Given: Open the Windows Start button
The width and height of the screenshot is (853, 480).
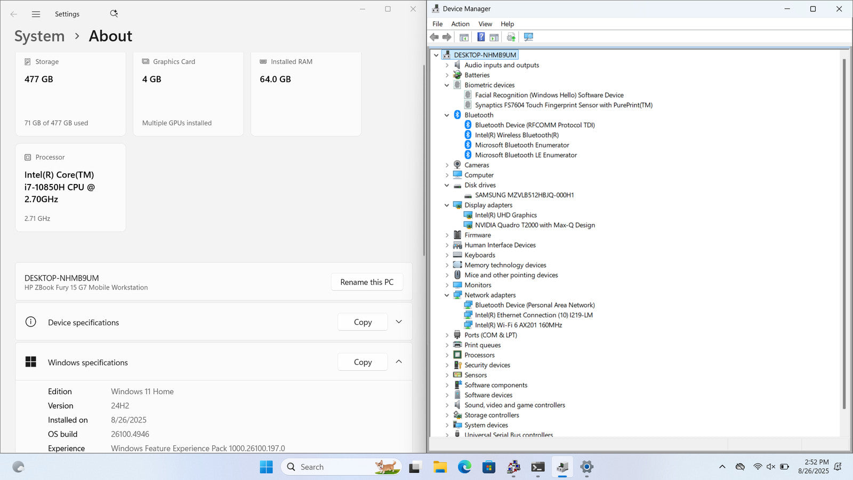Looking at the screenshot, I should point(266,467).
